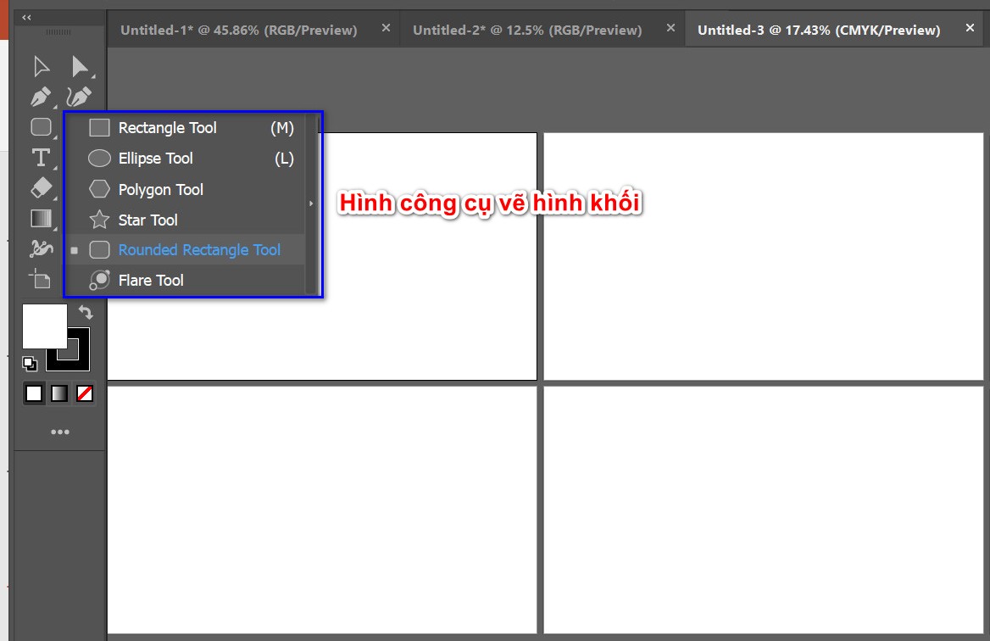Select the Selection tool arrow
Screen dimensions: 990x641
pos(41,66)
